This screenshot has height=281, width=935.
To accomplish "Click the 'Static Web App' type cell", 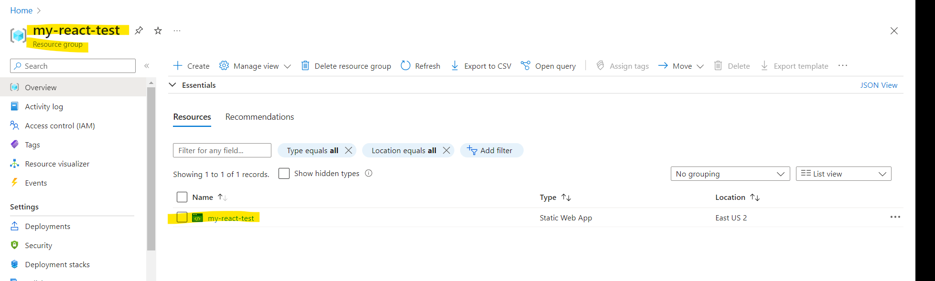I will (566, 218).
